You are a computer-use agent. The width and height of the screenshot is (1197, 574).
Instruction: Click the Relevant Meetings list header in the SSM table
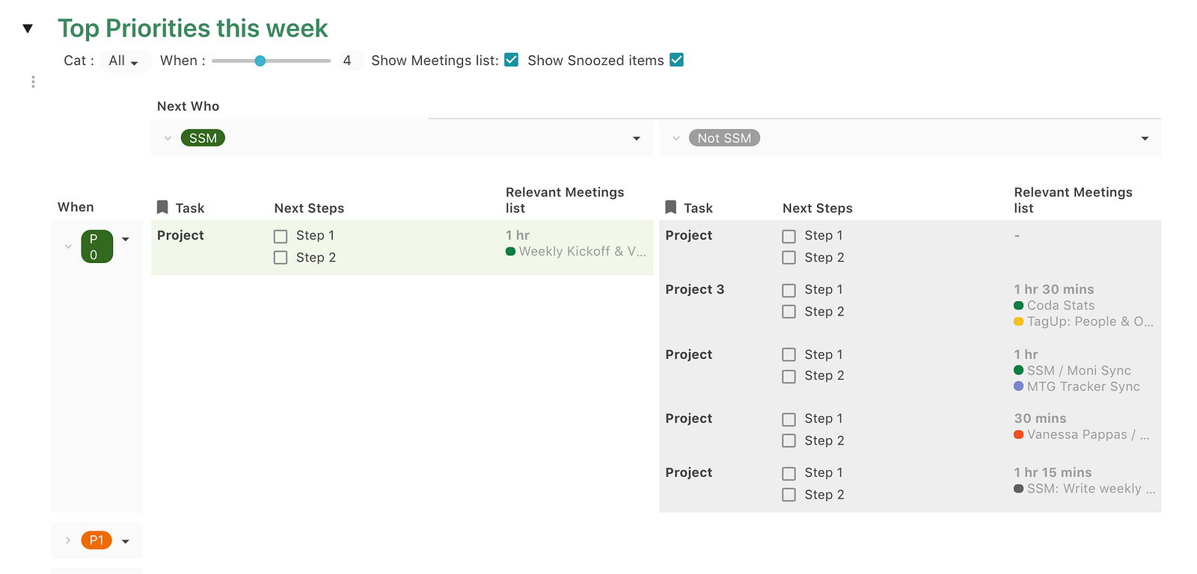(x=565, y=200)
